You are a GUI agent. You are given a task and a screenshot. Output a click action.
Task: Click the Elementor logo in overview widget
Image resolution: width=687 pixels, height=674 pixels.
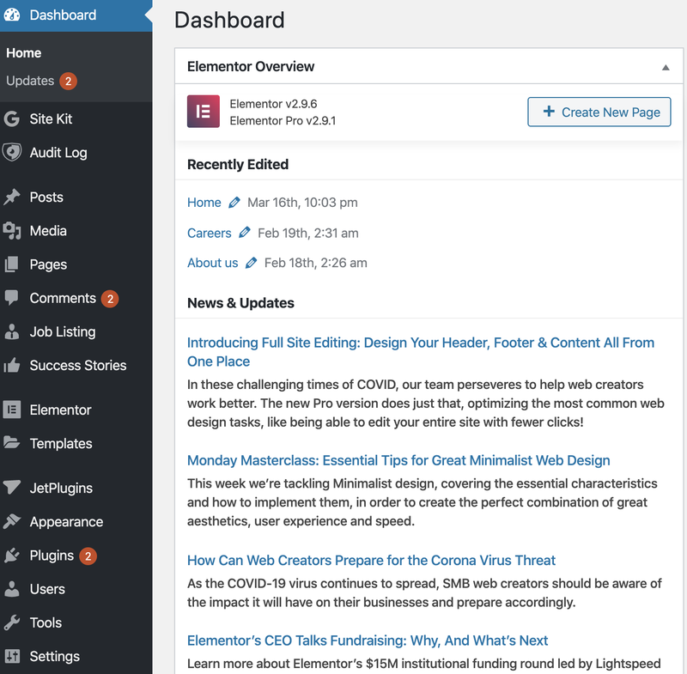pyautogui.click(x=204, y=112)
